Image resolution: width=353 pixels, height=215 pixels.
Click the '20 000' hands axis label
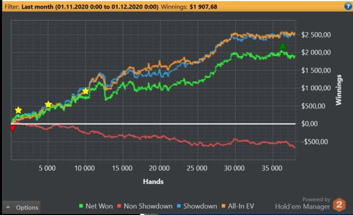coord(159,168)
